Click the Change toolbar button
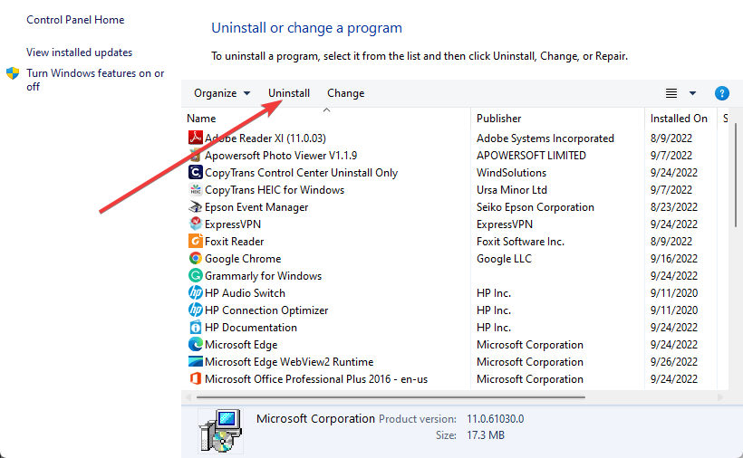The width and height of the screenshot is (743, 458). [x=346, y=93]
